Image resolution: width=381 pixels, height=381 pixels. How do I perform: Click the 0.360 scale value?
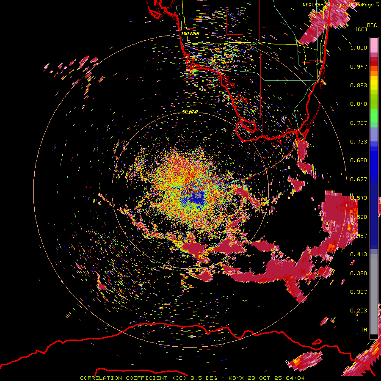tap(359, 273)
